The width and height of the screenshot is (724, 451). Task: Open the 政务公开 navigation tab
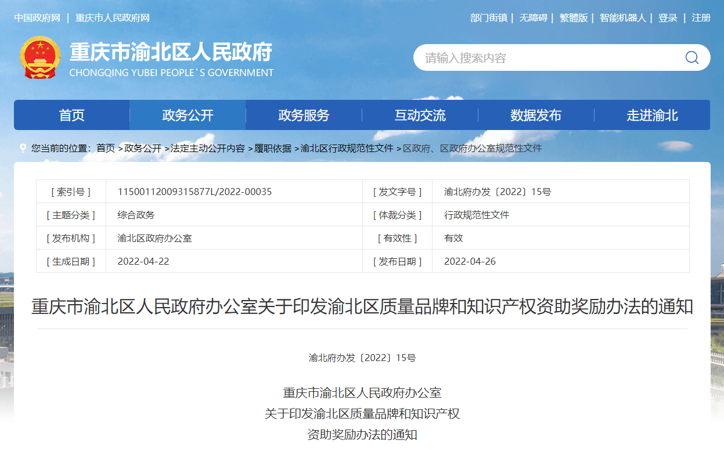[x=188, y=116]
